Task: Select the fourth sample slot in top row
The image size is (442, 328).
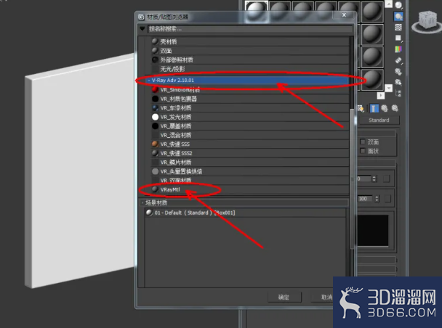Action: tap(326, 12)
